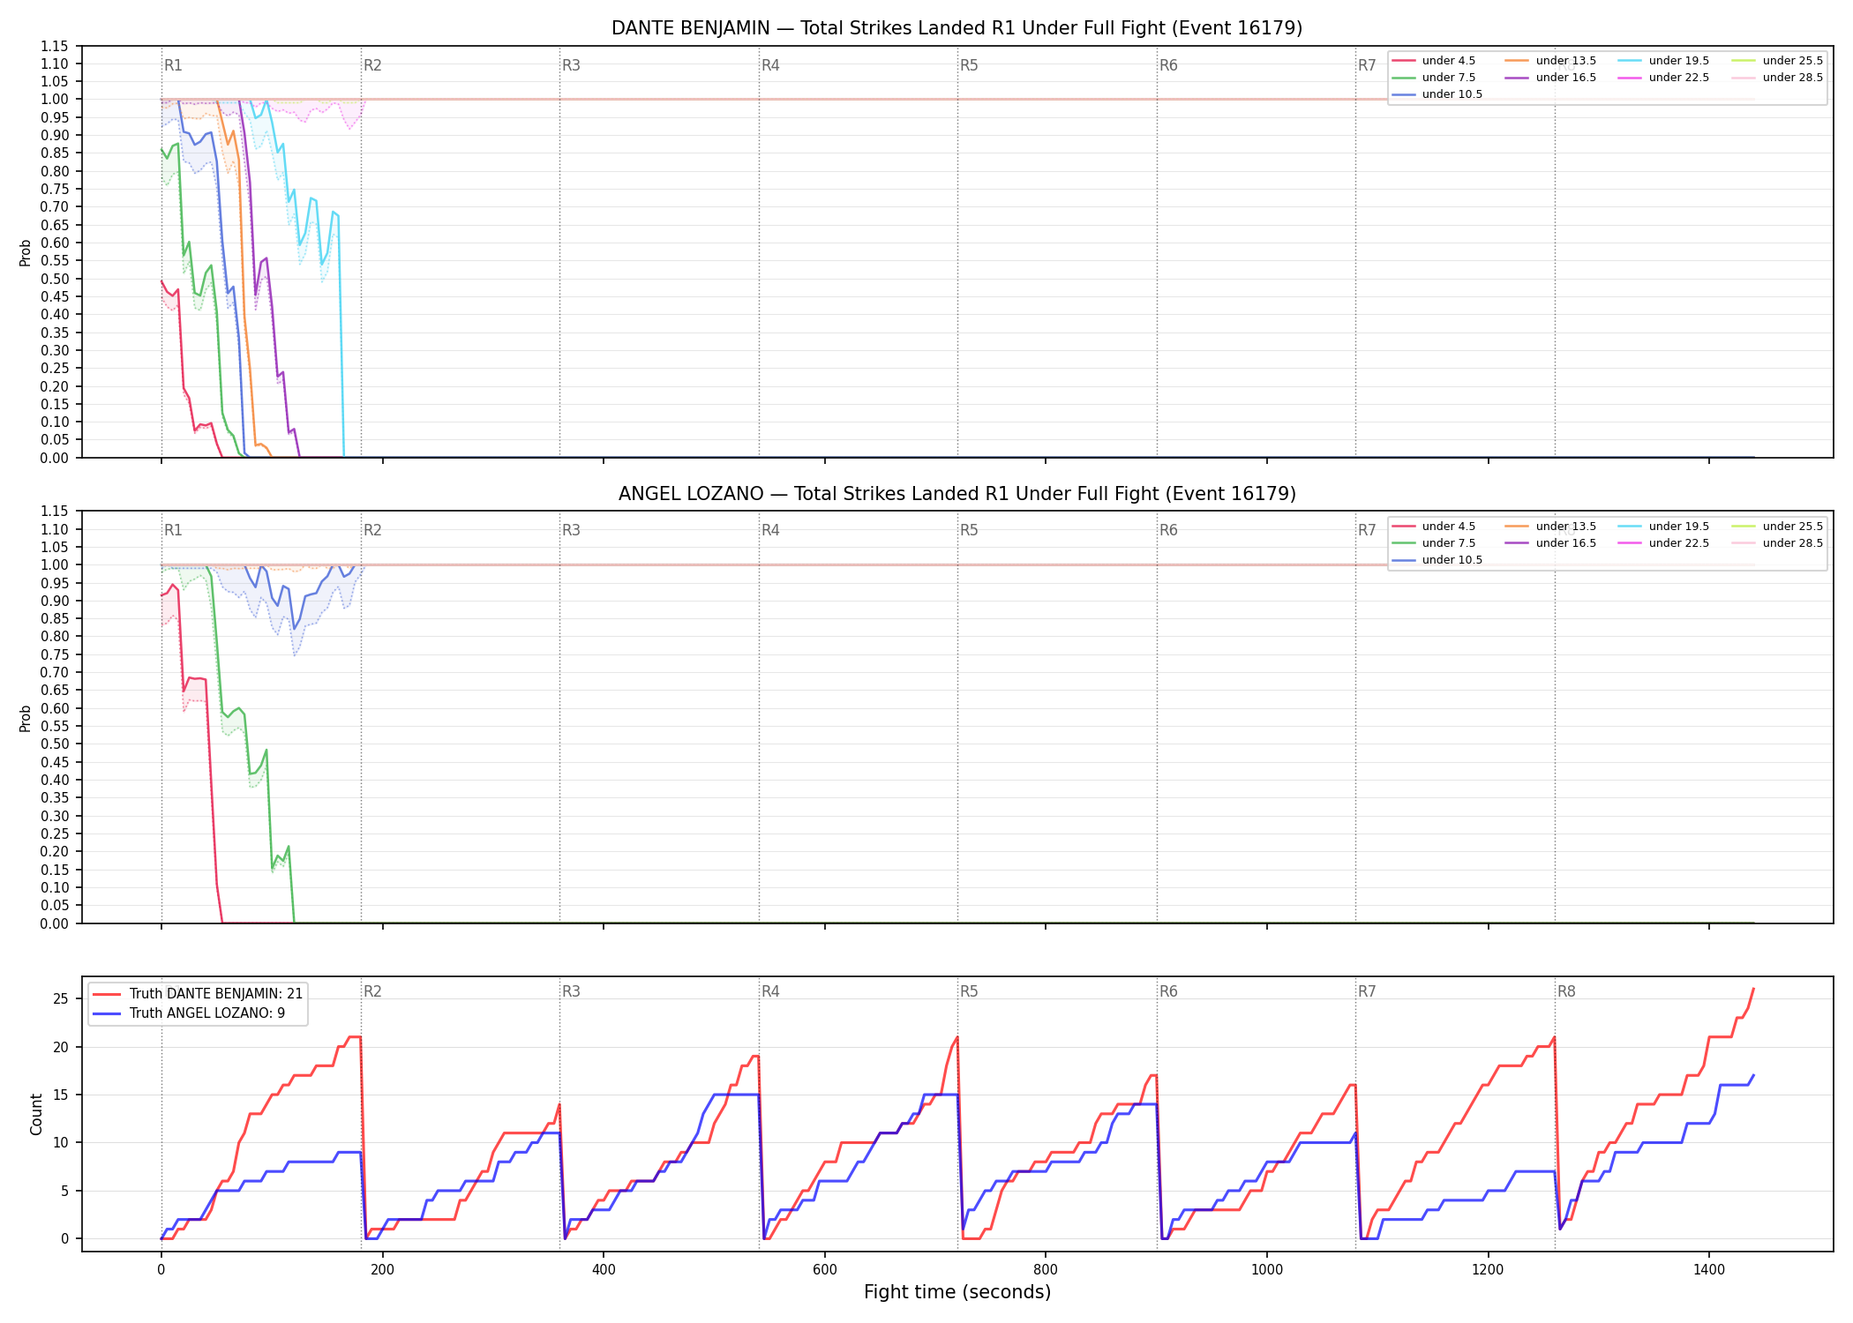1853x1323 pixels.
Task: Click the x-axis tick label 800
Action: (1046, 1270)
